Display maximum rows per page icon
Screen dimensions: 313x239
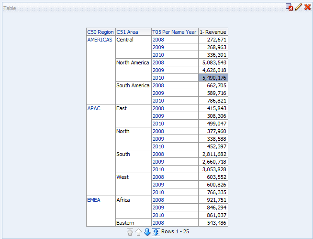tap(156, 232)
